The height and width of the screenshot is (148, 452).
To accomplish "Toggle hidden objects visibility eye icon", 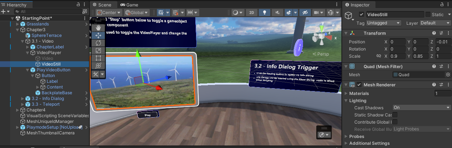I will pyautogui.click(x=305, y=13).
